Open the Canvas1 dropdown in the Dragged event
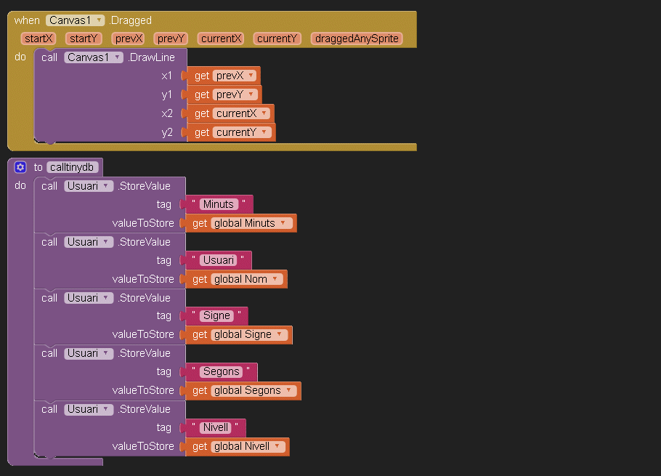661x476 pixels. coord(99,20)
